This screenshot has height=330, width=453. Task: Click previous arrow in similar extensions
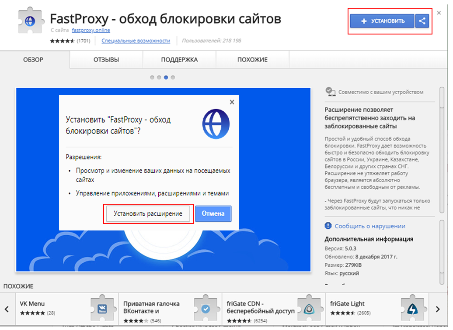[7, 309]
